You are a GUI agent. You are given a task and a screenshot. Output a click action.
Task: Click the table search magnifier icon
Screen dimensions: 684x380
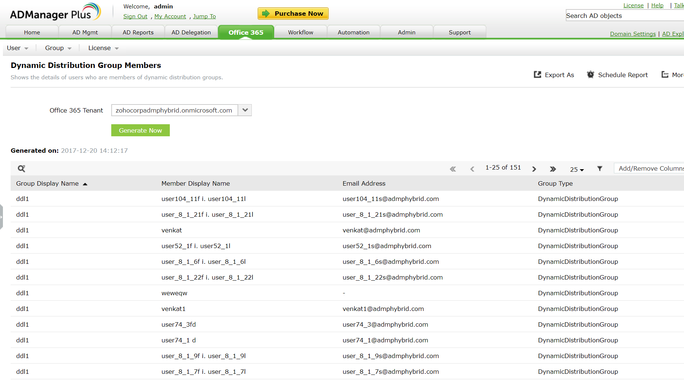(x=22, y=168)
